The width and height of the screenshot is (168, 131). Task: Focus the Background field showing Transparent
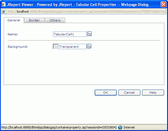click(x=72, y=47)
